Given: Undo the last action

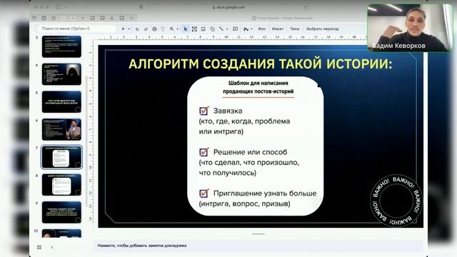Looking at the screenshot, I should coord(137,29).
